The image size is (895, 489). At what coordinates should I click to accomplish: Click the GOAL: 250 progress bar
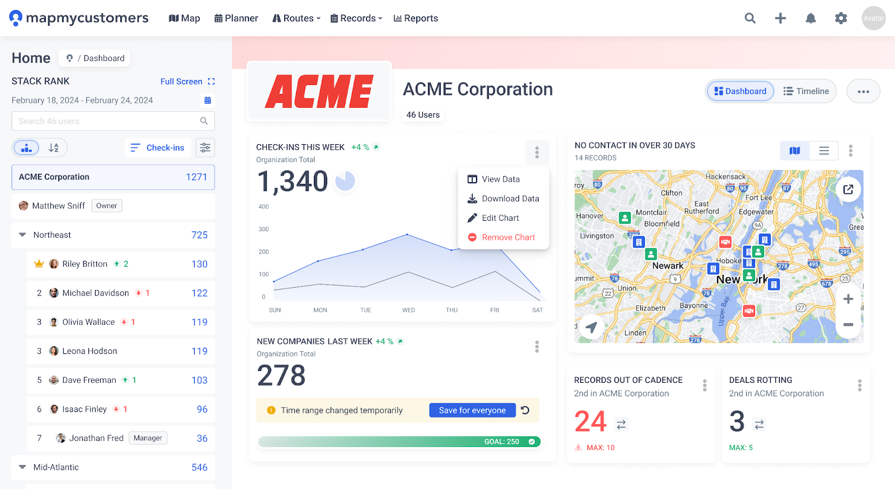point(399,441)
